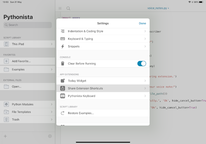Click the keyboard icon beside Keyboard & Typing
Viewport: 206px width, 144px height.
(63, 39)
